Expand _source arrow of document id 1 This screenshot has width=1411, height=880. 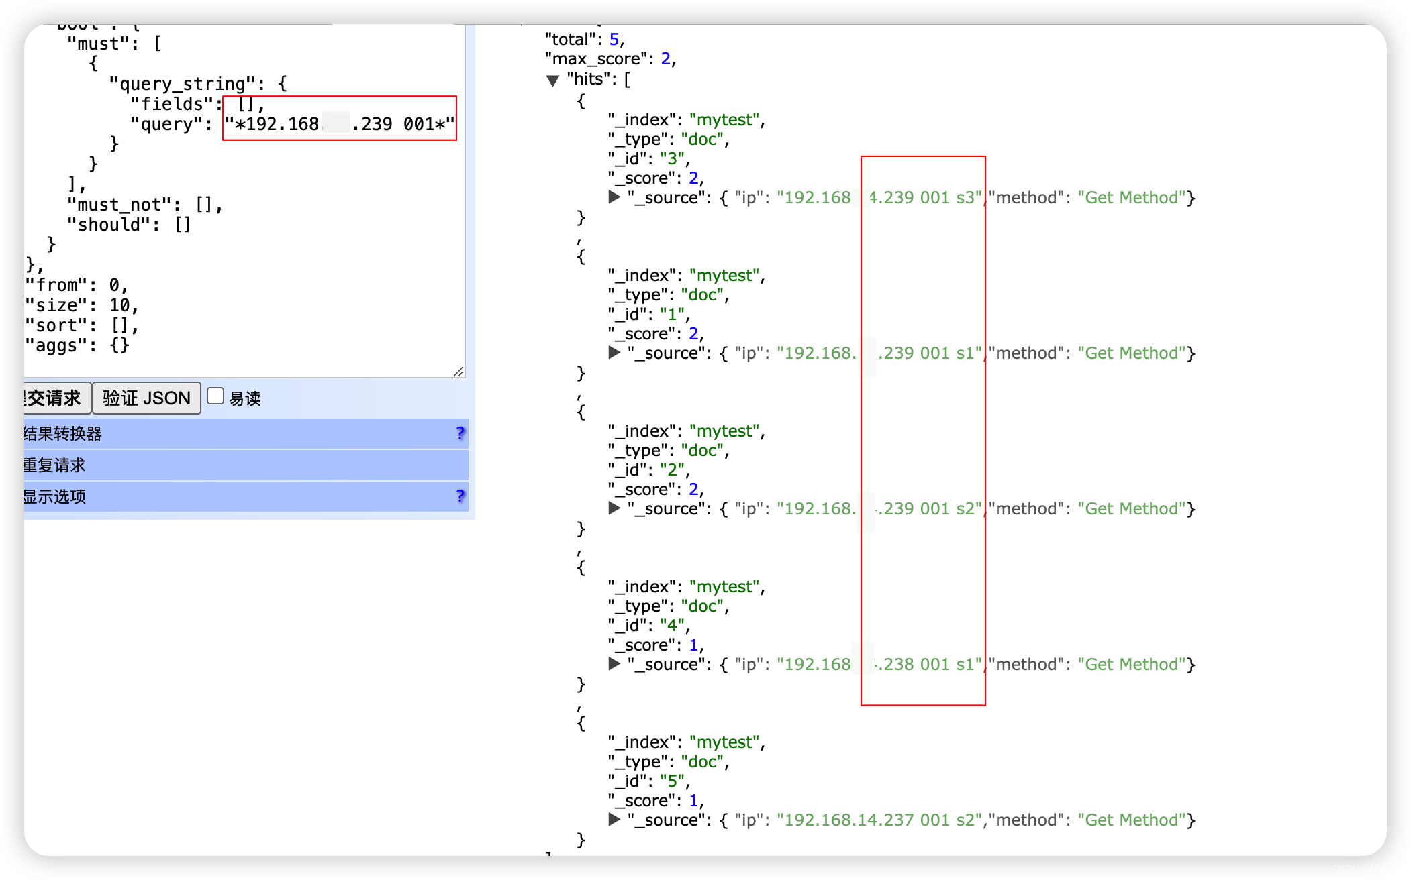[x=614, y=353]
